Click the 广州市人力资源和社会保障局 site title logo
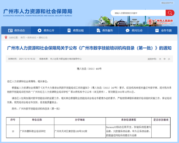Viewport: 179px width, 143px height. coord(37,13)
